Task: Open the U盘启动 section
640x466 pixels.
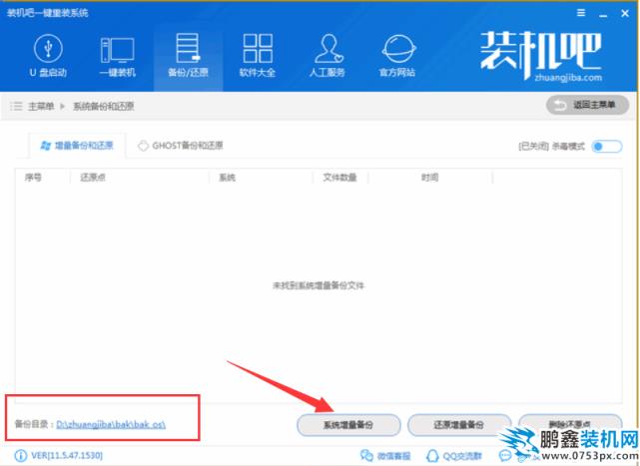Action: [x=48, y=56]
